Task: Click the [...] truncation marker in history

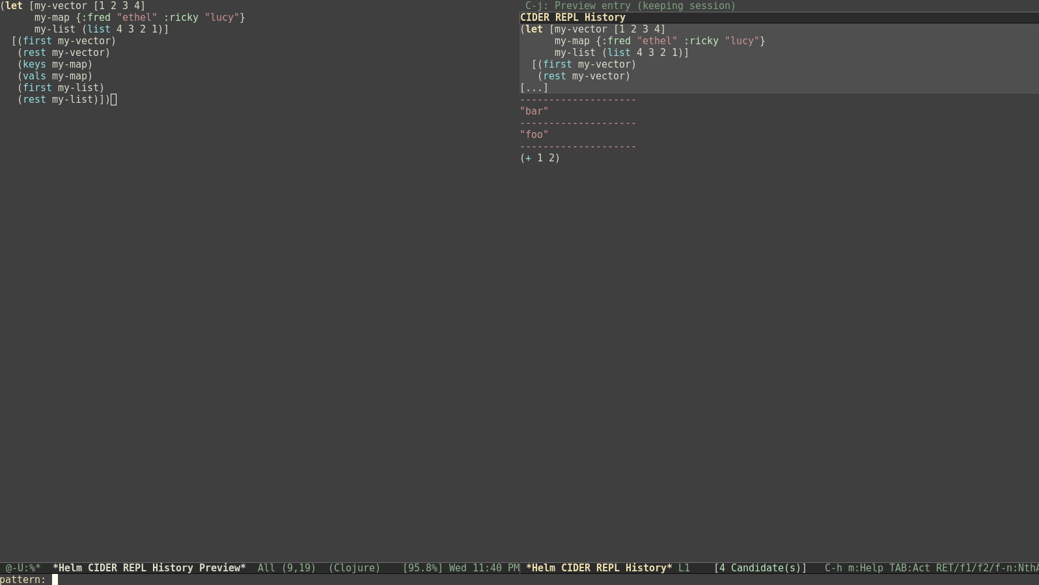Action: click(x=534, y=88)
